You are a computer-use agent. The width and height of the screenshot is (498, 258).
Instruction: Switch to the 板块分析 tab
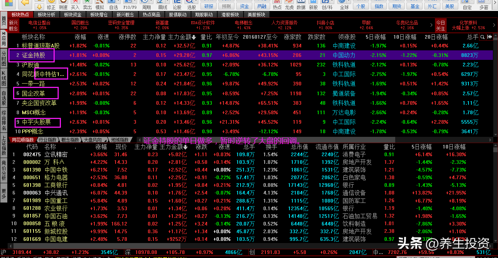pos(47,15)
